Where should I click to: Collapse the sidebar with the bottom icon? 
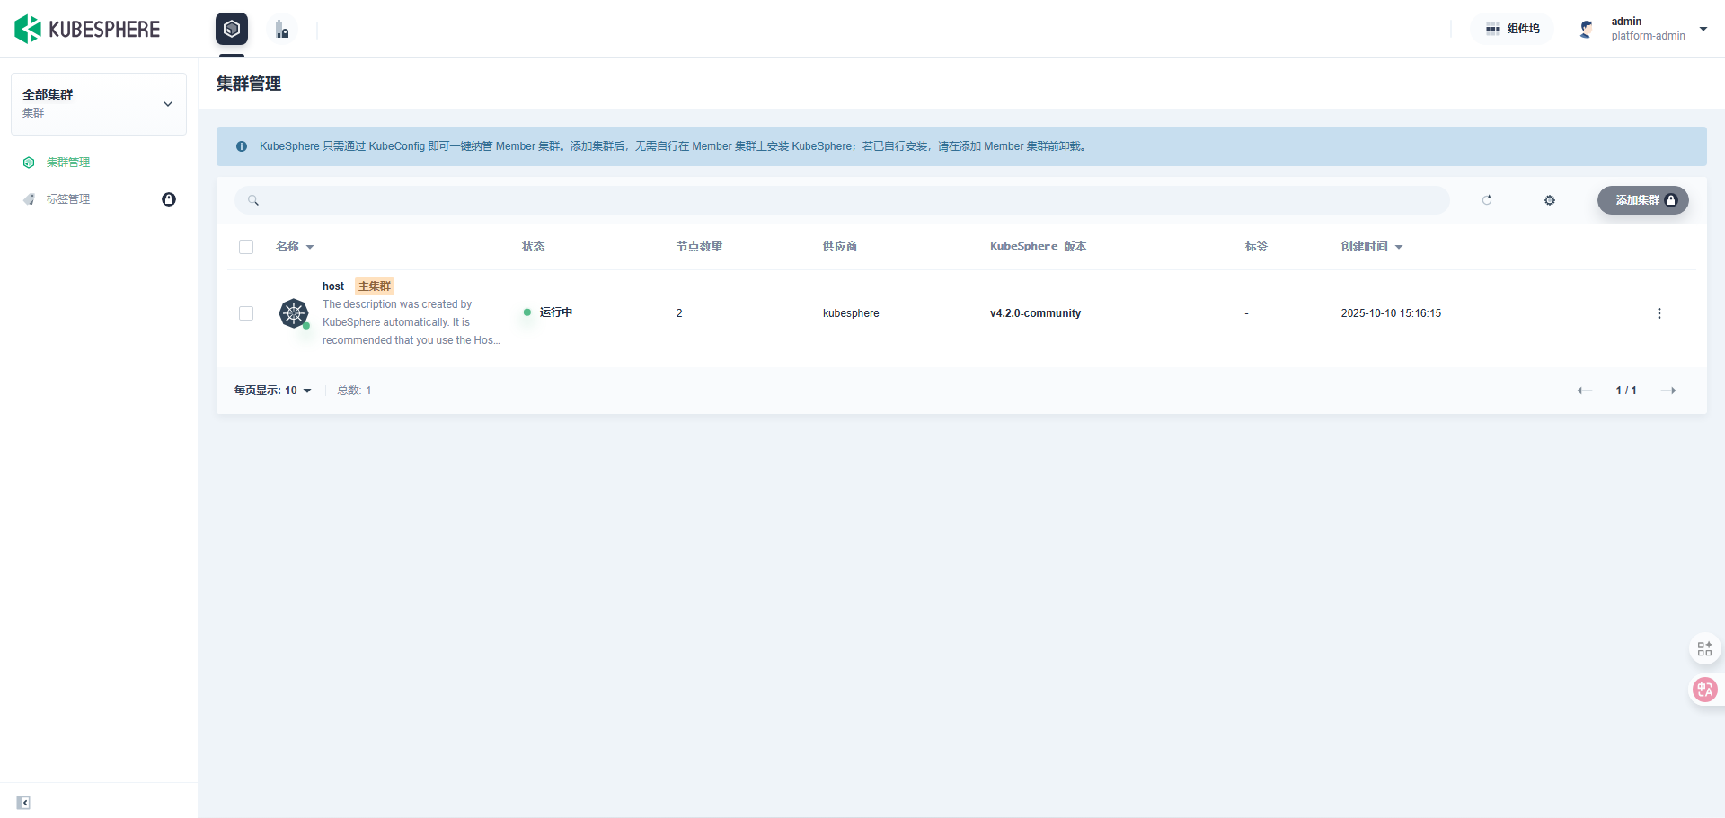(x=23, y=803)
